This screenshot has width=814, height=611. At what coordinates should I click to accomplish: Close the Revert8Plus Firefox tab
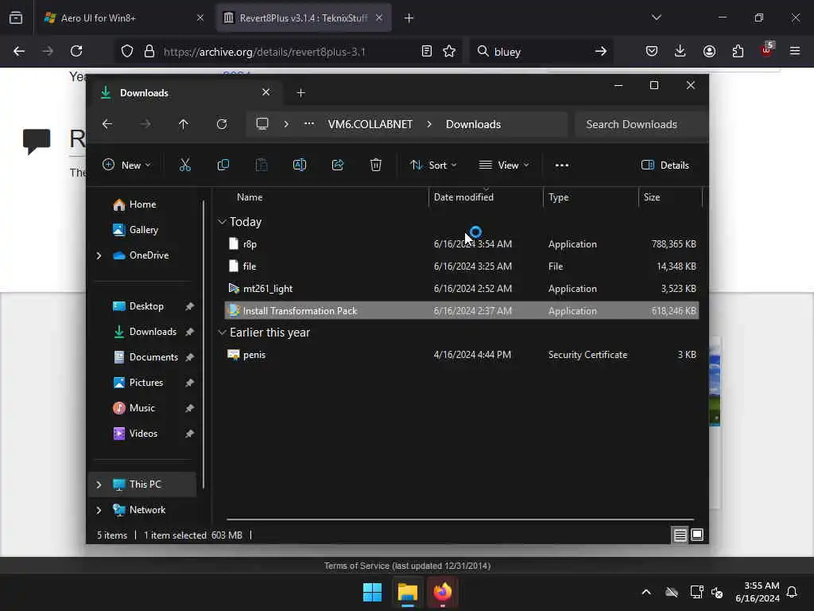coord(379,18)
